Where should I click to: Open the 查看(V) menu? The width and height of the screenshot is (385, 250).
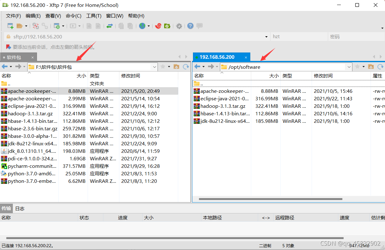click(x=53, y=16)
